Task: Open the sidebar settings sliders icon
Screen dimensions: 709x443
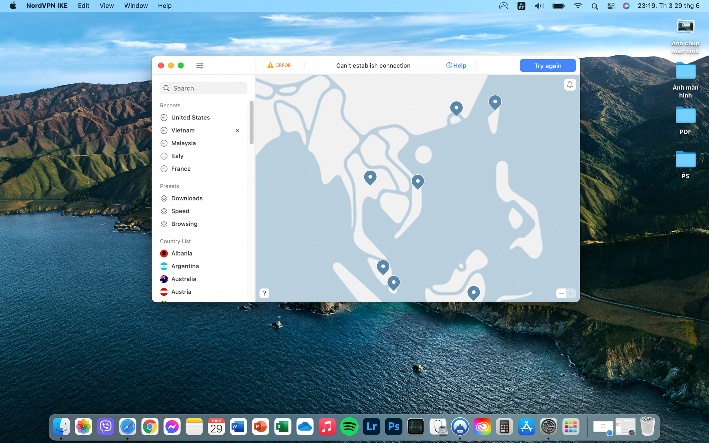Action: click(x=200, y=65)
